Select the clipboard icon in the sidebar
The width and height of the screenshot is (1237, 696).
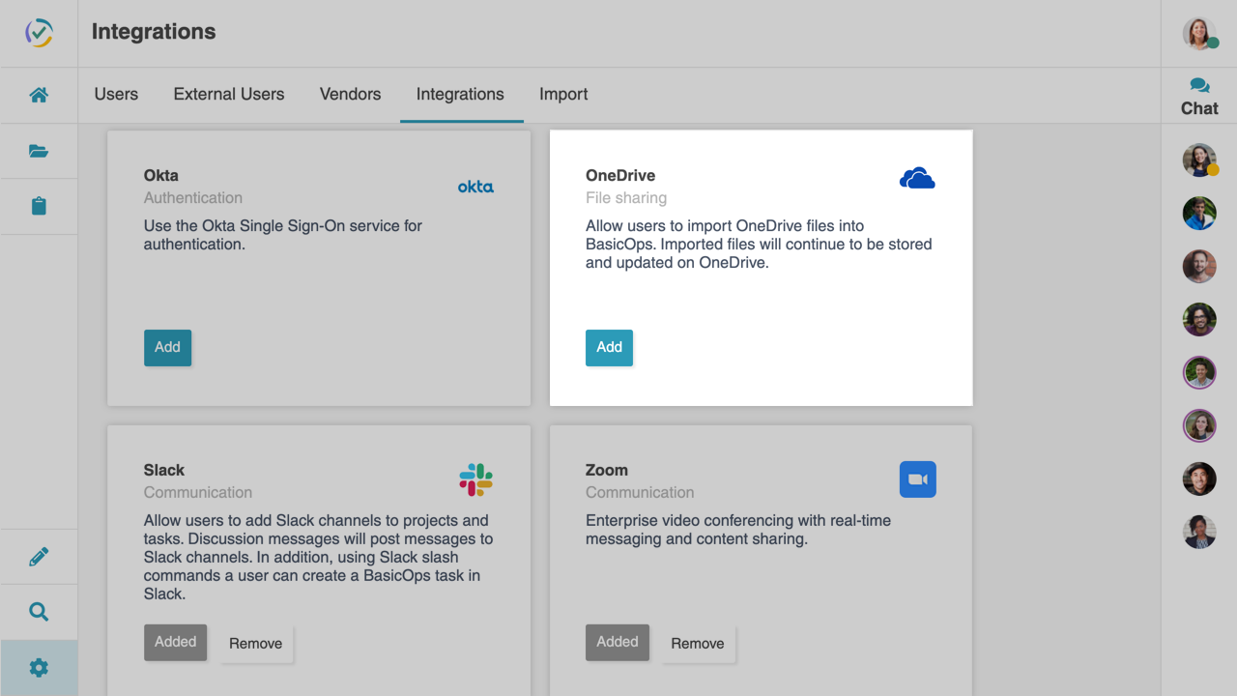[x=39, y=206]
